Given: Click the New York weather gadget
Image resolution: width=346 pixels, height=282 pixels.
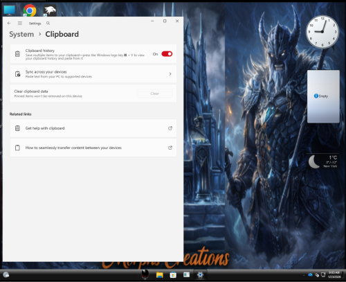Looking at the screenshot, I should [323, 161].
